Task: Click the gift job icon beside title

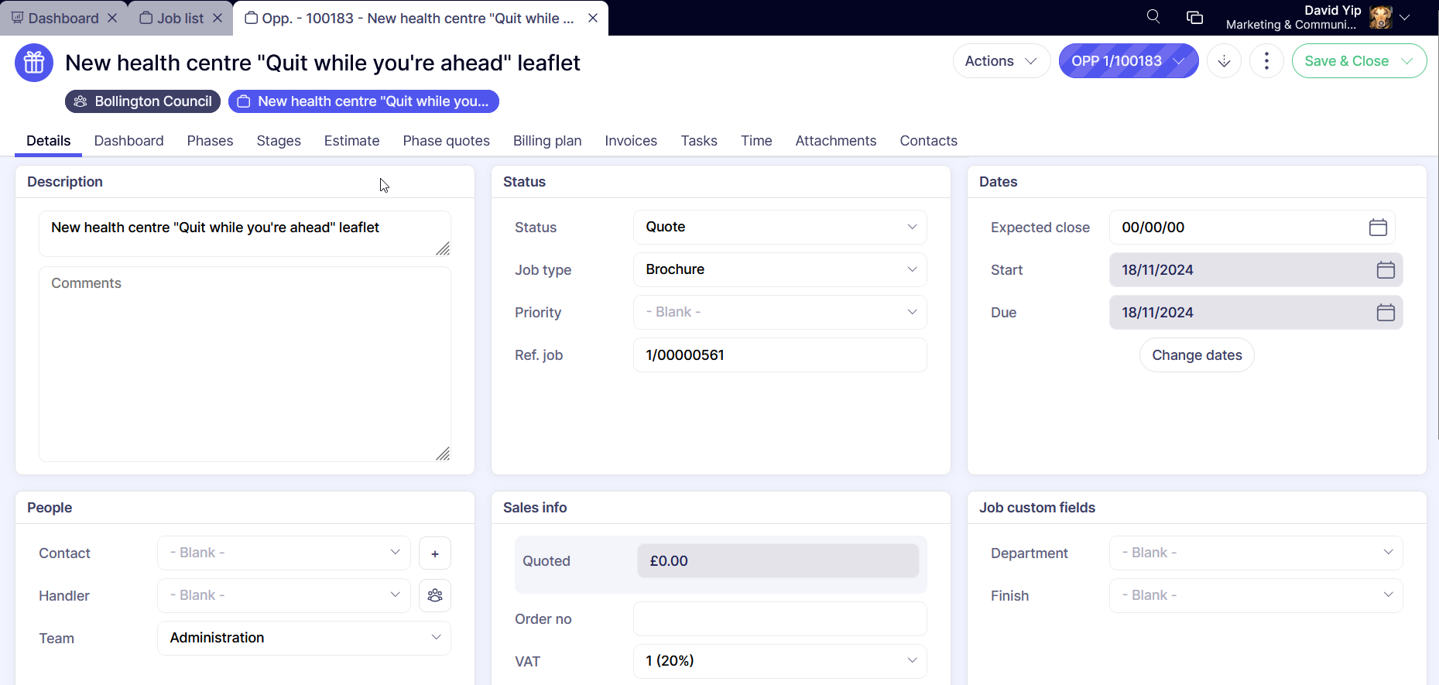Action: [34, 63]
